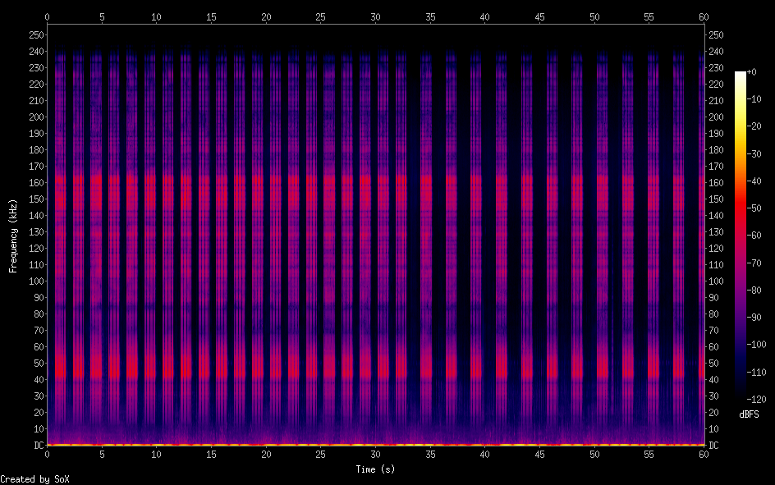Click the "Frequency (kHz)" axis title
This screenshot has height=485, width=775.
point(13,236)
